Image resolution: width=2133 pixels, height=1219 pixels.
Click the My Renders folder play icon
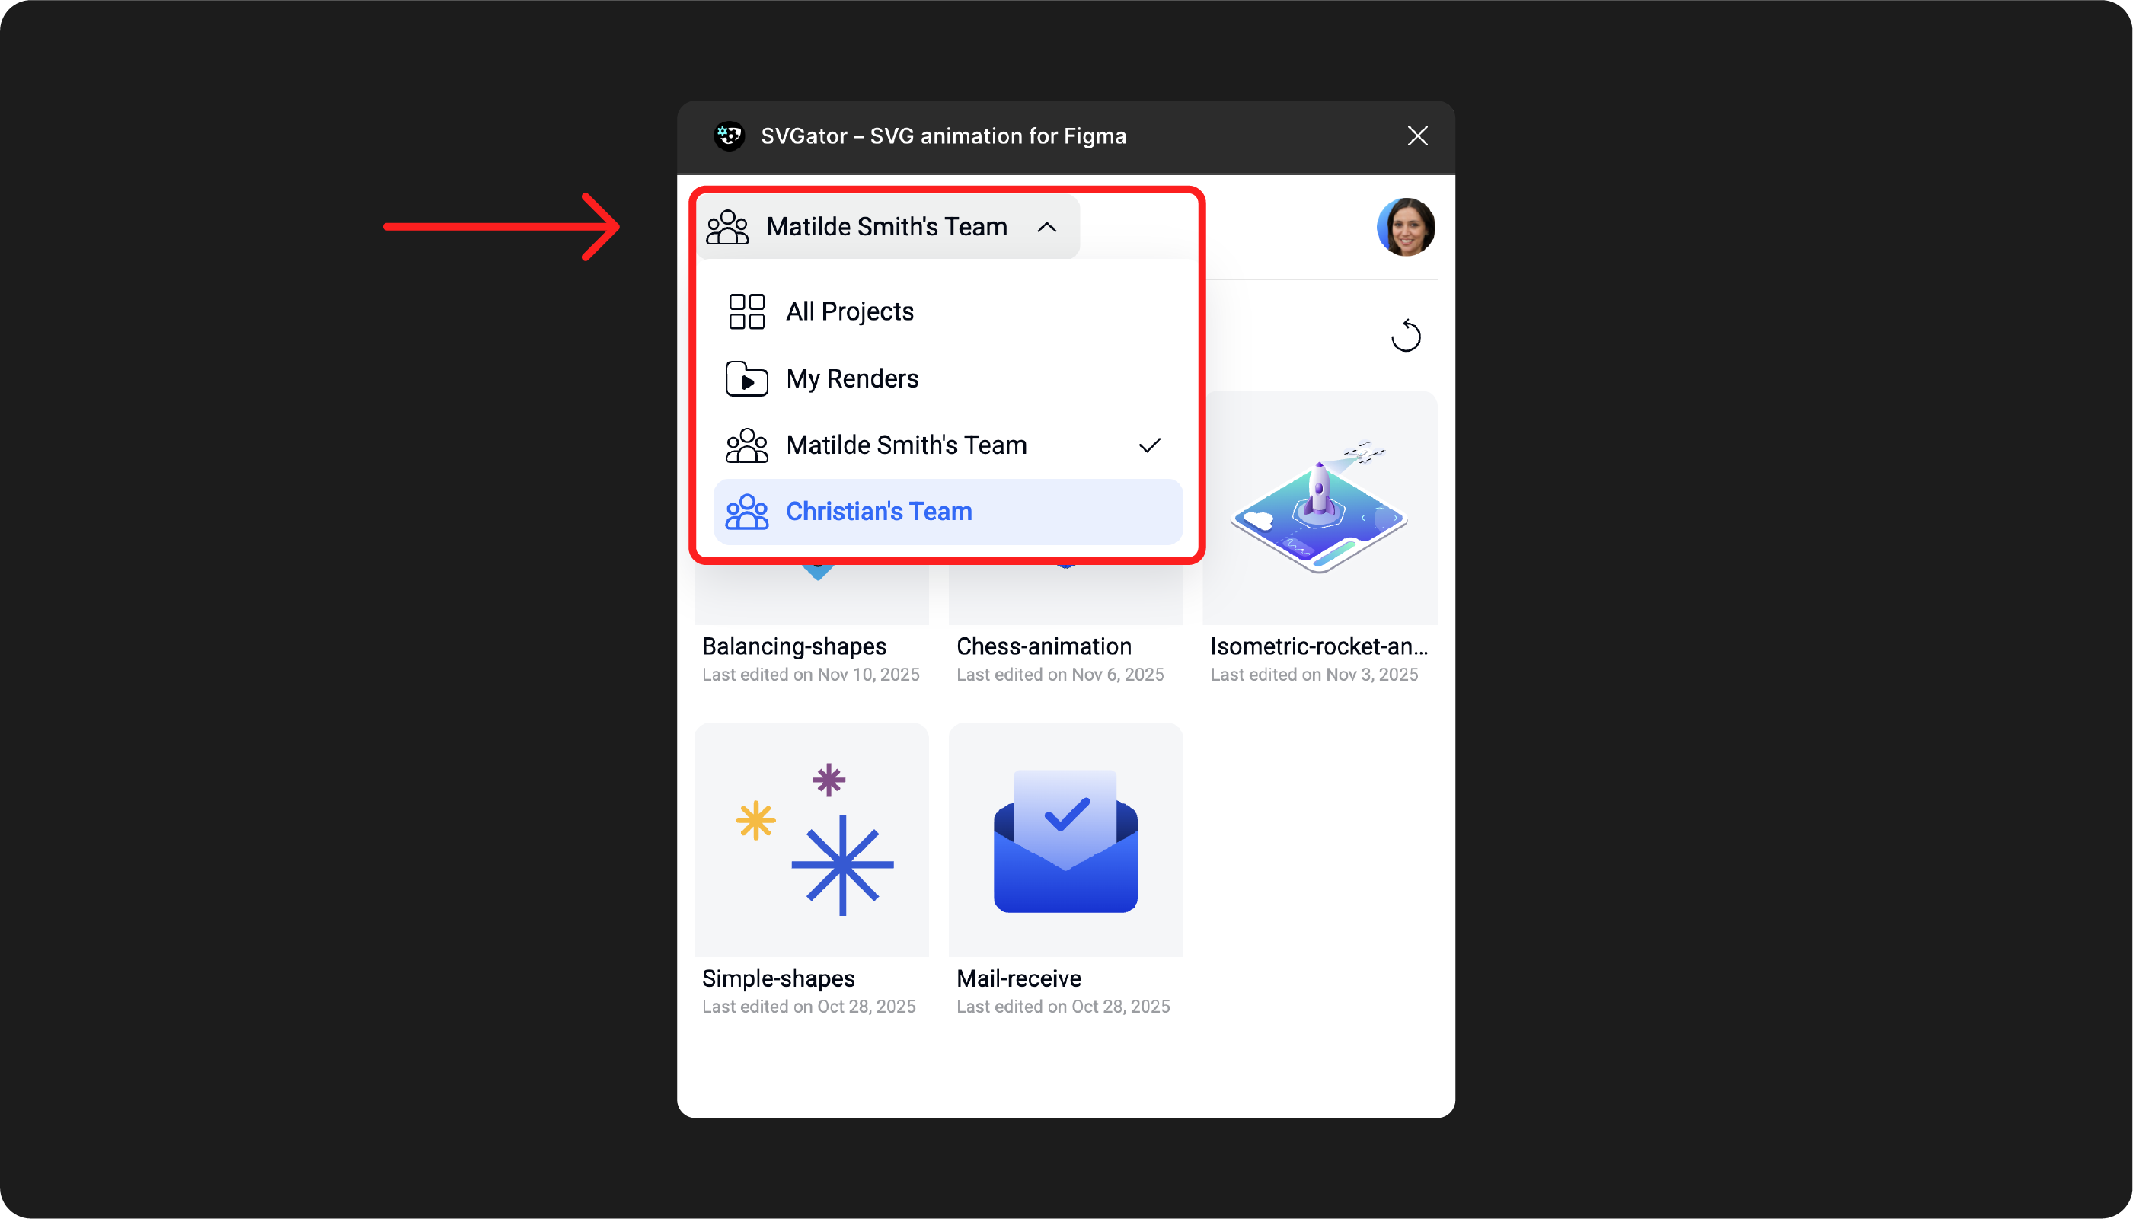pos(746,379)
